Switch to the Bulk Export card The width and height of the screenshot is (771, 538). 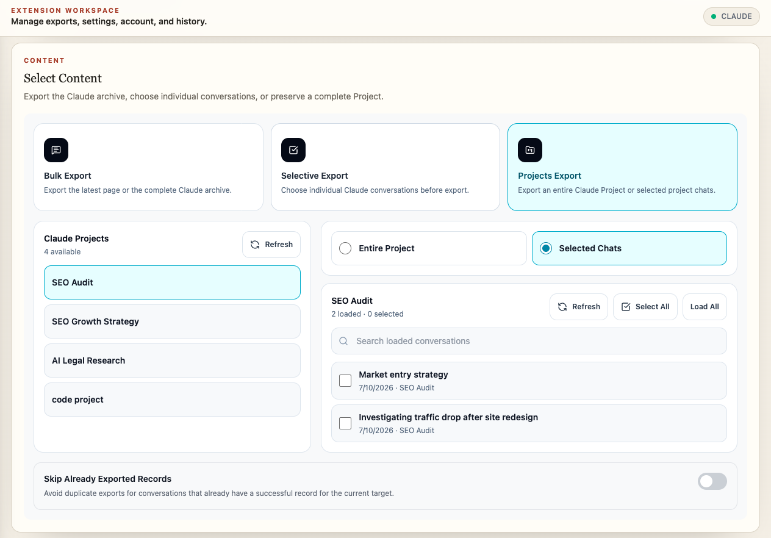click(148, 167)
